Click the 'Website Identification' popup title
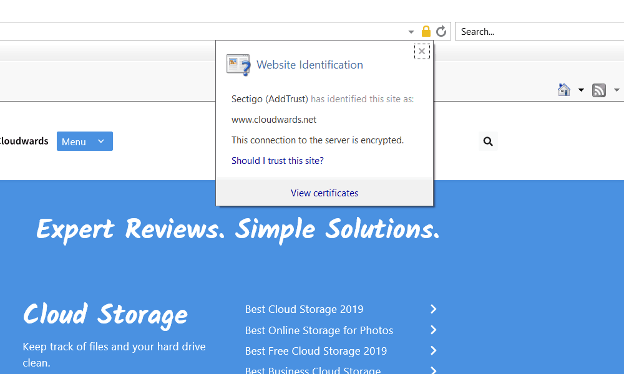 tap(310, 65)
